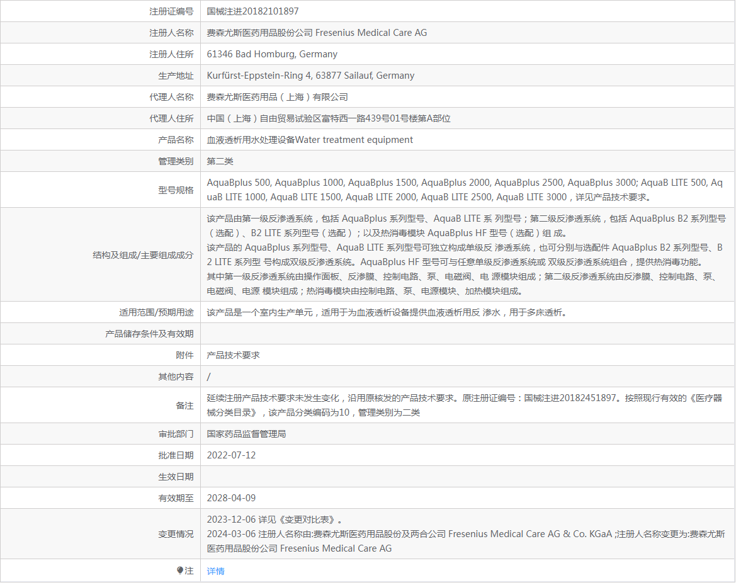Click the 管理类别 label
736x585 pixels.
pos(176,161)
